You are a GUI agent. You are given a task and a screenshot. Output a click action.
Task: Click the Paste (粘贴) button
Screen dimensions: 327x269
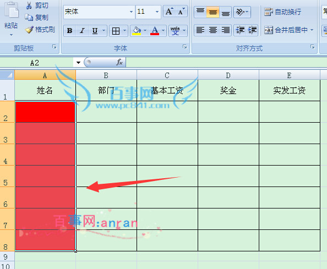coord(11,19)
